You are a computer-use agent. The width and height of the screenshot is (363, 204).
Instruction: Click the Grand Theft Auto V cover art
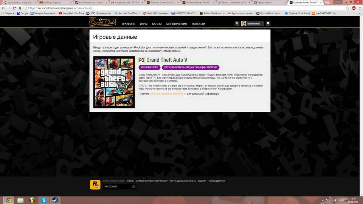point(114,82)
